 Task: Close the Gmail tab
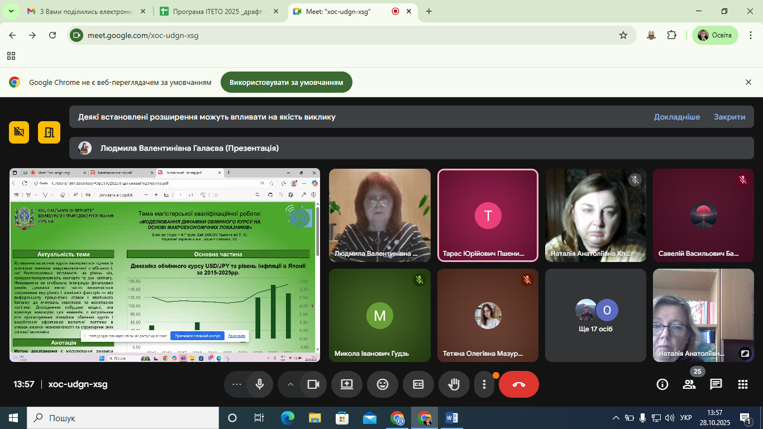(x=142, y=11)
